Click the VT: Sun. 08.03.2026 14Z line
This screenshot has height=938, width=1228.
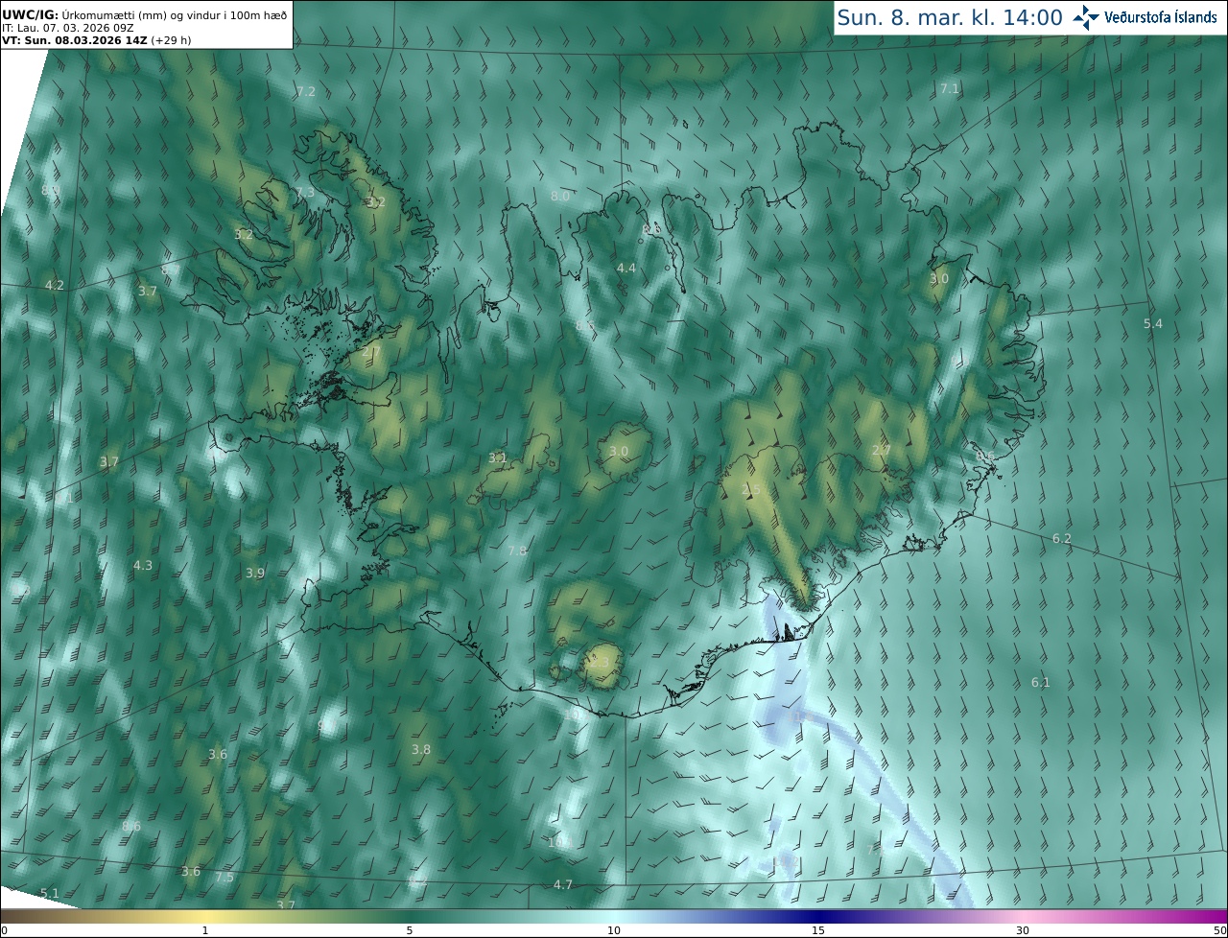pos(96,40)
